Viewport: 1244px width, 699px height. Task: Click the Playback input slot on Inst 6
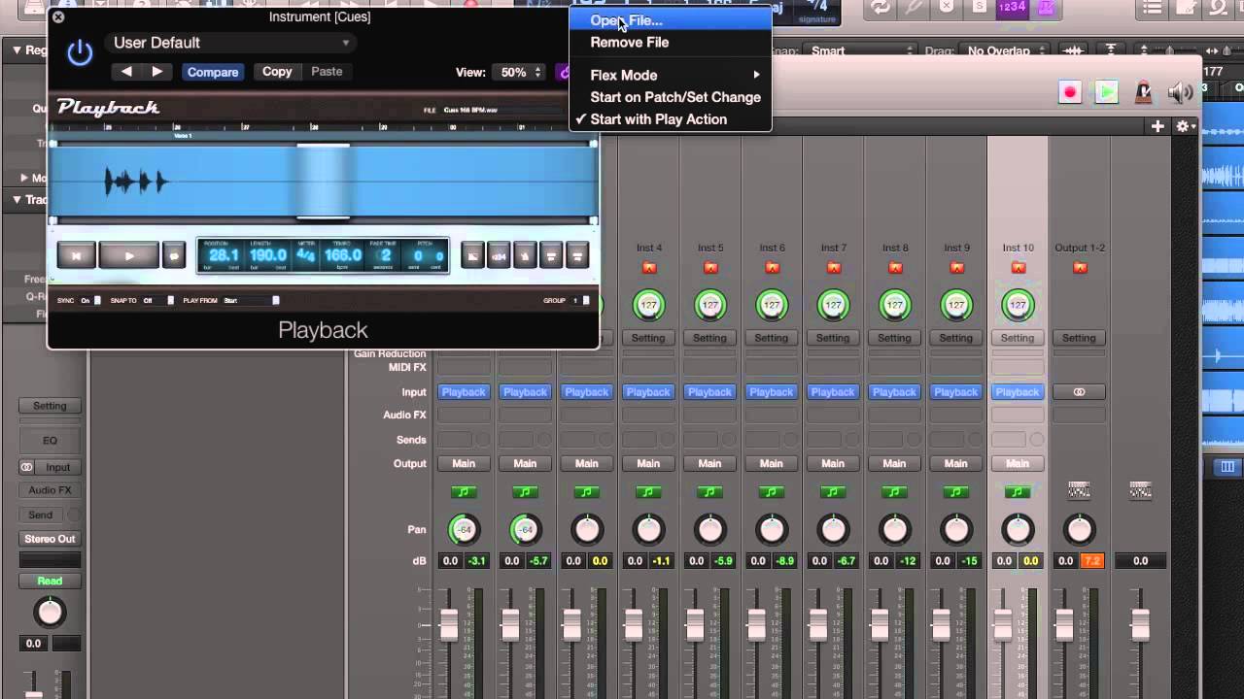pyautogui.click(x=771, y=392)
